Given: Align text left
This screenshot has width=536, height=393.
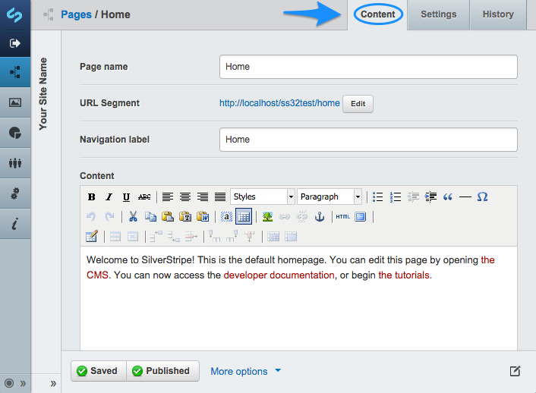Looking at the screenshot, I should pos(168,196).
